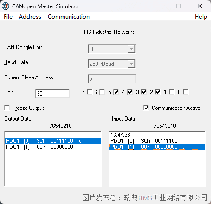
Task: Click the CAN Dongle Port label
Action: (x=23, y=47)
